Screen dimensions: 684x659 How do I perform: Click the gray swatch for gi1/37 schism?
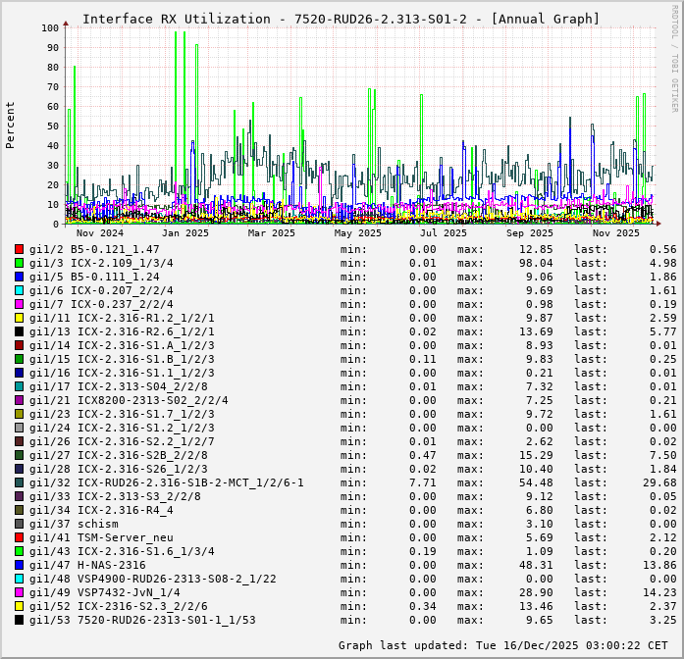tap(19, 524)
